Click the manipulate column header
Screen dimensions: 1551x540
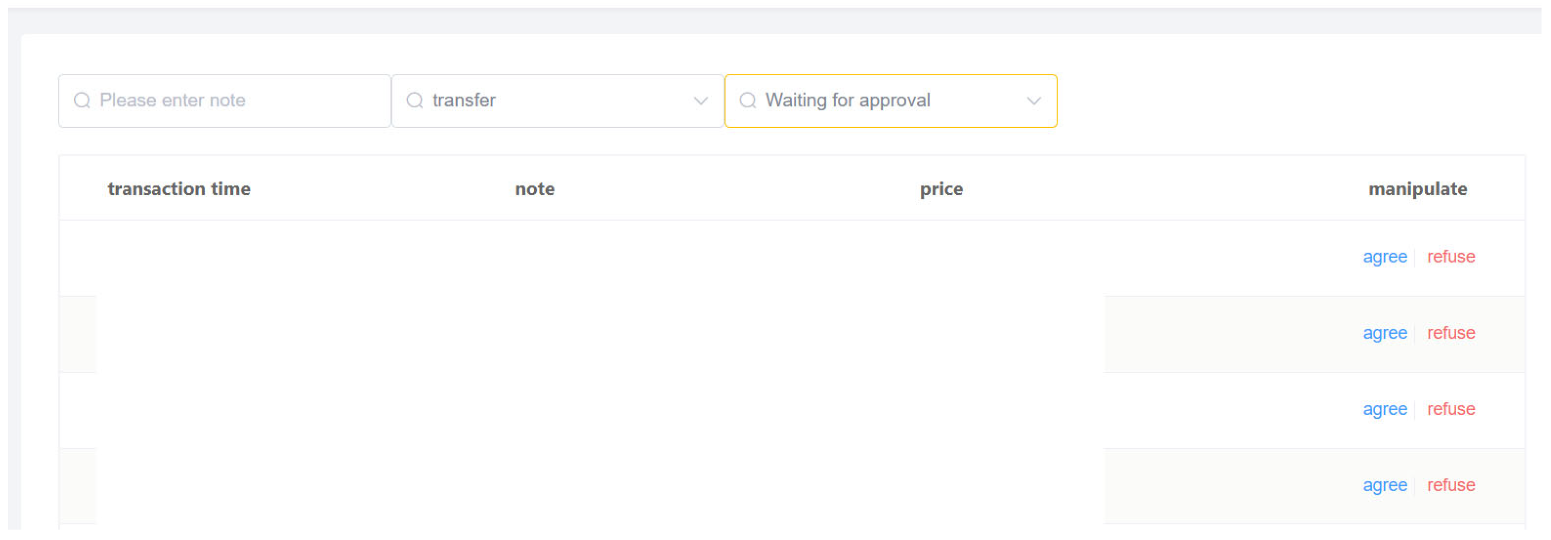[1417, 189]
